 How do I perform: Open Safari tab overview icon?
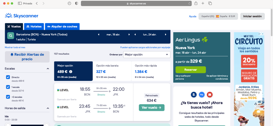coord(210,3)
